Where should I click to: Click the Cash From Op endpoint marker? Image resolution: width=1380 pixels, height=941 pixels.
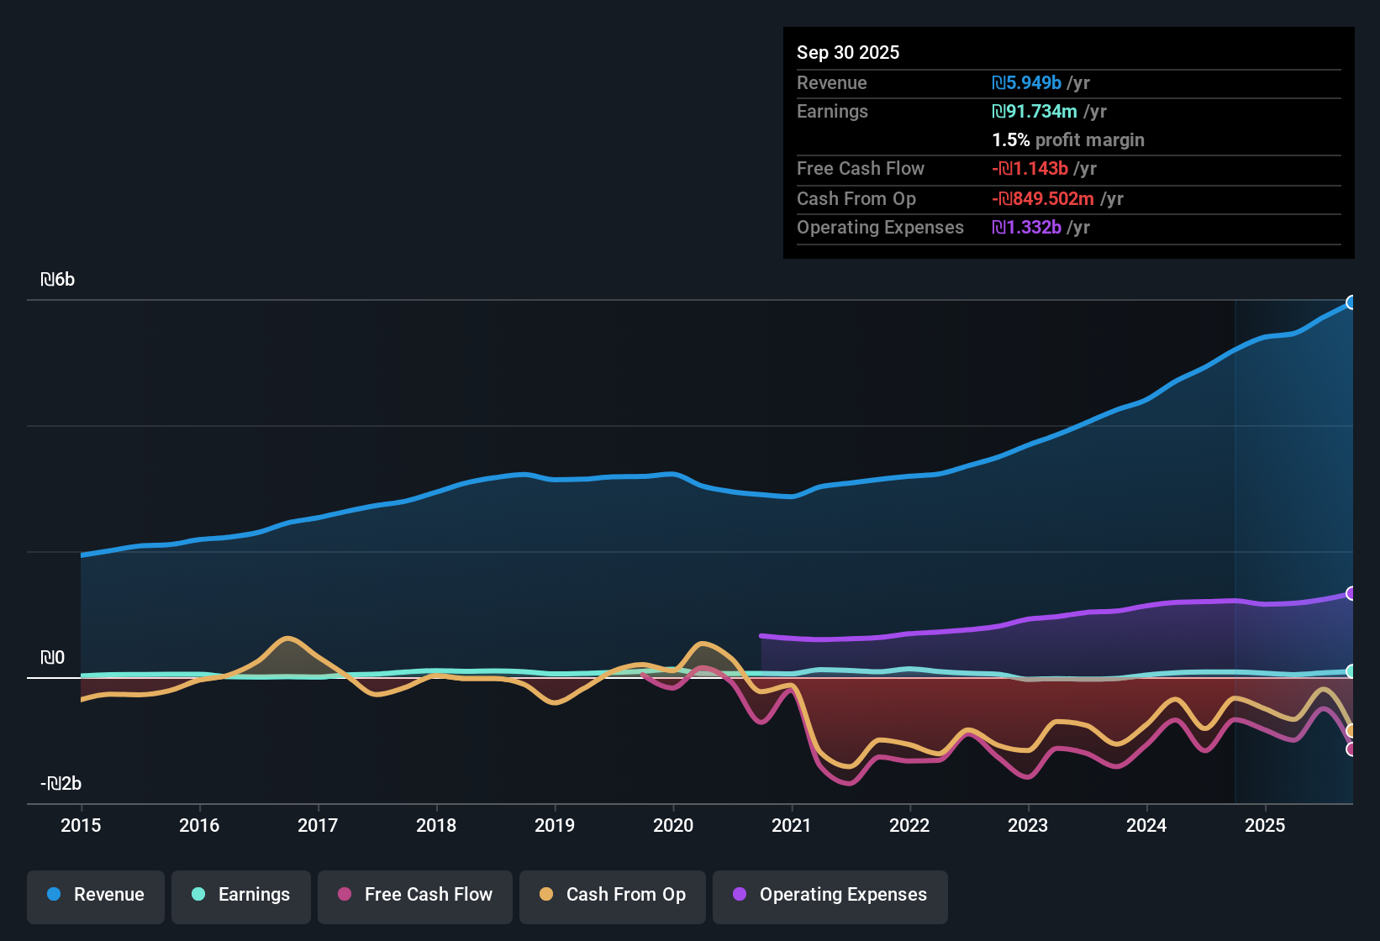click(1351, 730)
